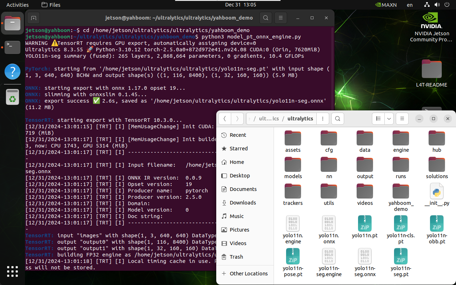The height and width of the screenshot is (285, 456).
Task: Toggle list view in file manager
Action: [x=379, y=119]
